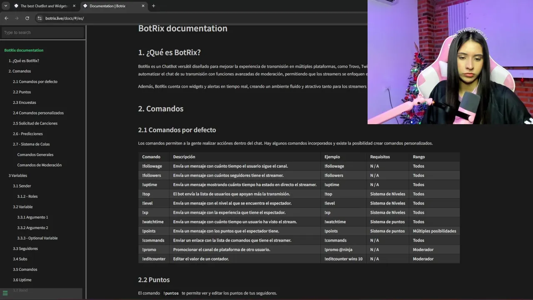Screen dimensions: 533x300
Task: Go to 1. ¿Qué es BotRix? in sidebar
Action: (24, 61)
